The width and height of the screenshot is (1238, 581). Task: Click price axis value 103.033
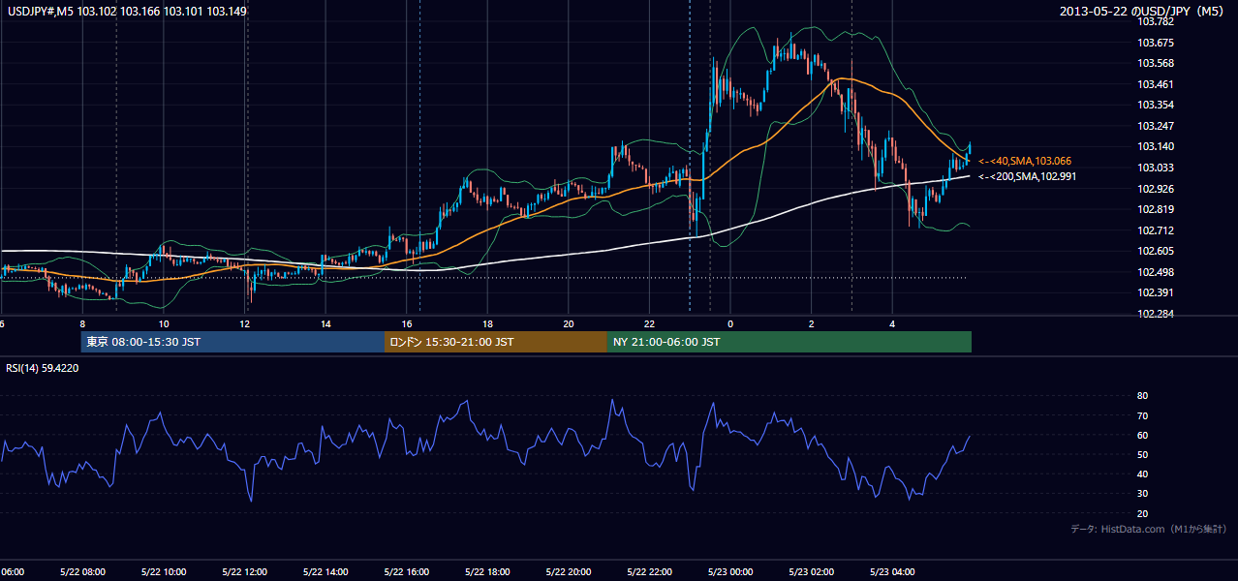(1156, 168)
